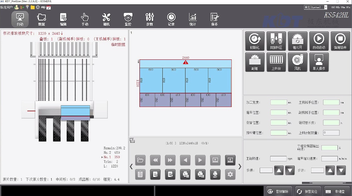Turn on the saw blade 锯片开

[x=298, y=41]
